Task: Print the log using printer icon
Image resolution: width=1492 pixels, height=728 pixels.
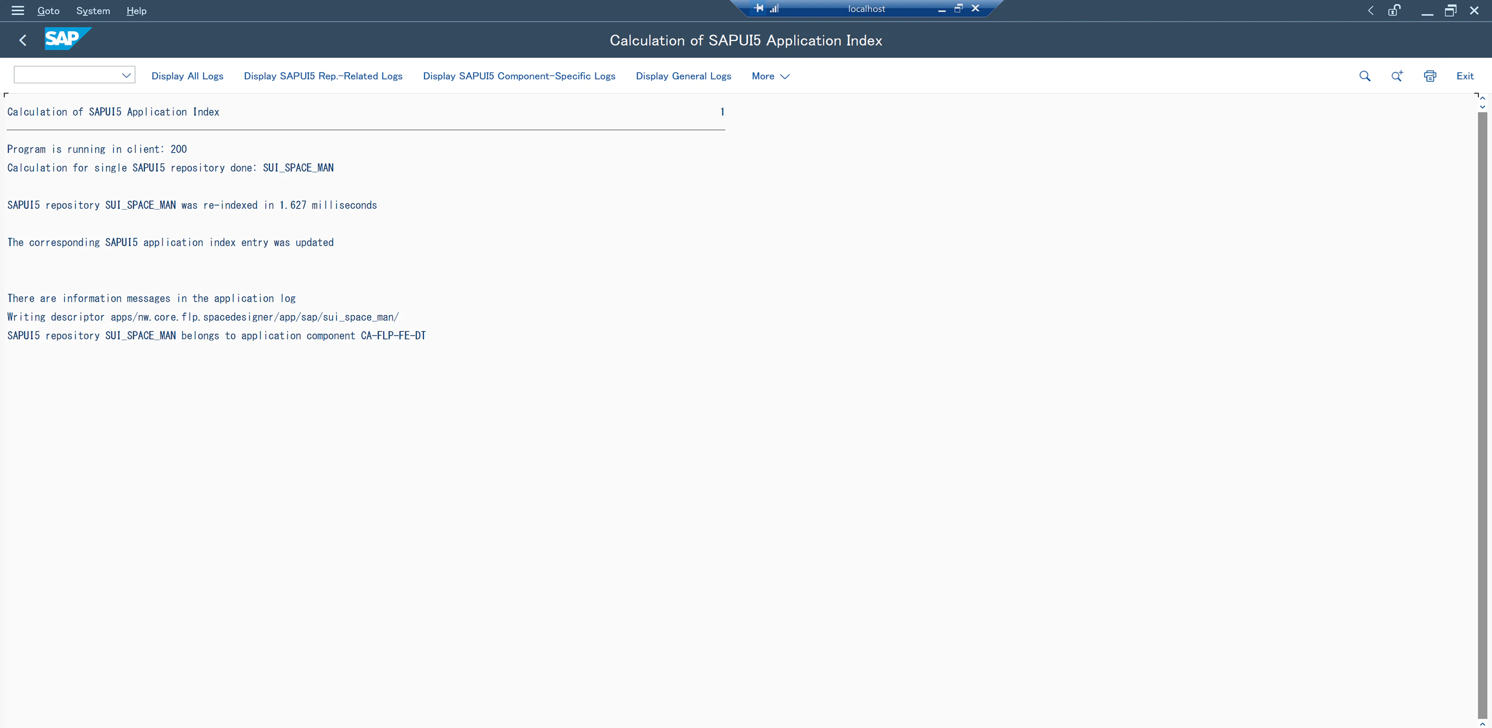Action: pyautogui.click(x=1430, y=76)
